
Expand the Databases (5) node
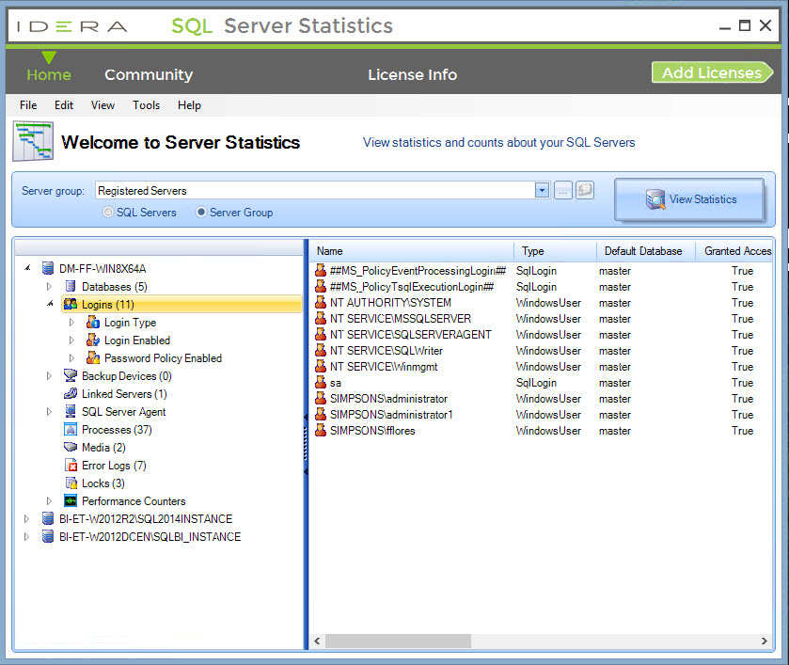coord(49,287)
